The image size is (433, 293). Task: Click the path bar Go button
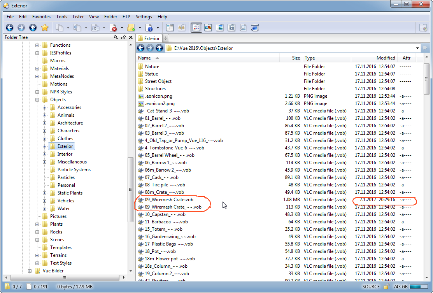[x=425, y=48]
